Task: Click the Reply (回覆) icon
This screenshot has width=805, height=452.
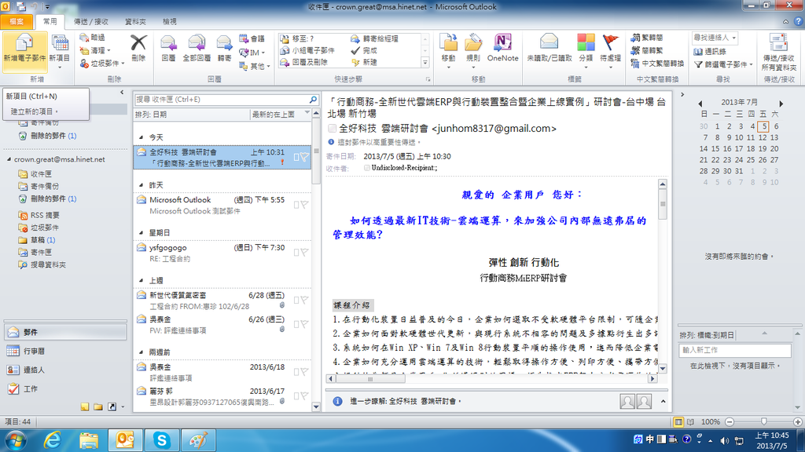Action: coord(168,43)
